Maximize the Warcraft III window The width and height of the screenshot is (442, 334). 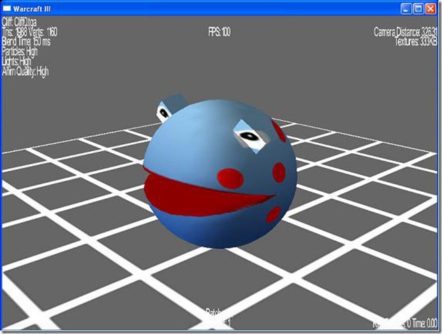pyautogui.click(x=419, y=9)
